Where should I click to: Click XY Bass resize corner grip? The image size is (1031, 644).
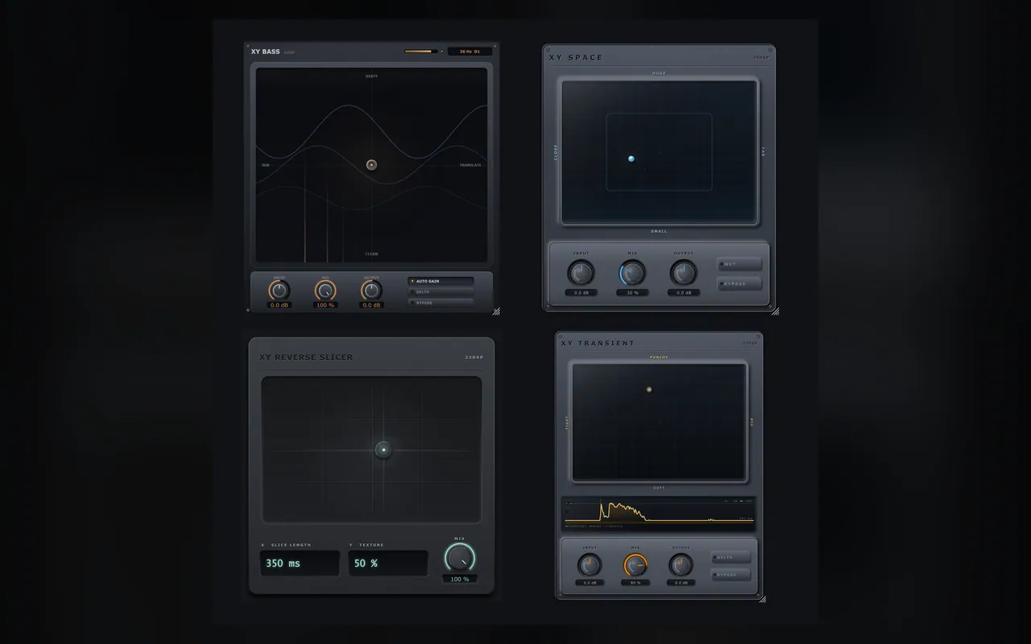coord(496,311)
